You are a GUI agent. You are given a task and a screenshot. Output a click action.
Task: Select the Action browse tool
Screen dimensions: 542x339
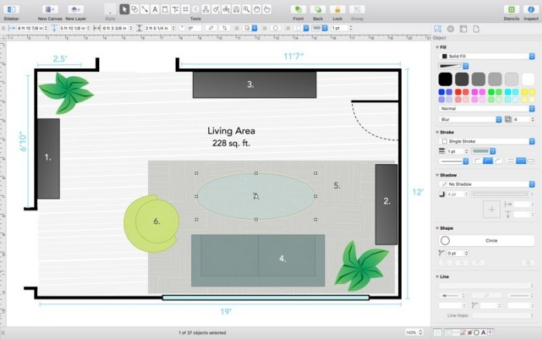(267, 9)
